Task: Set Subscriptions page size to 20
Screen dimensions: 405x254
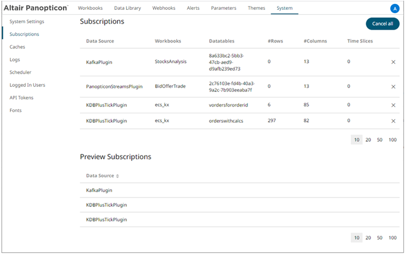Action: point(368,140)
